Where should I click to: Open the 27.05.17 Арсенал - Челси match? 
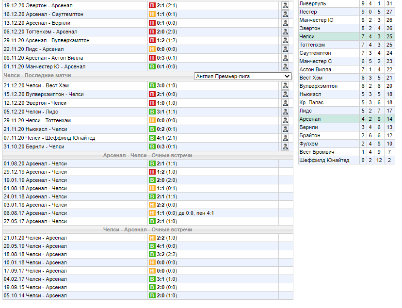click(35, 221)
